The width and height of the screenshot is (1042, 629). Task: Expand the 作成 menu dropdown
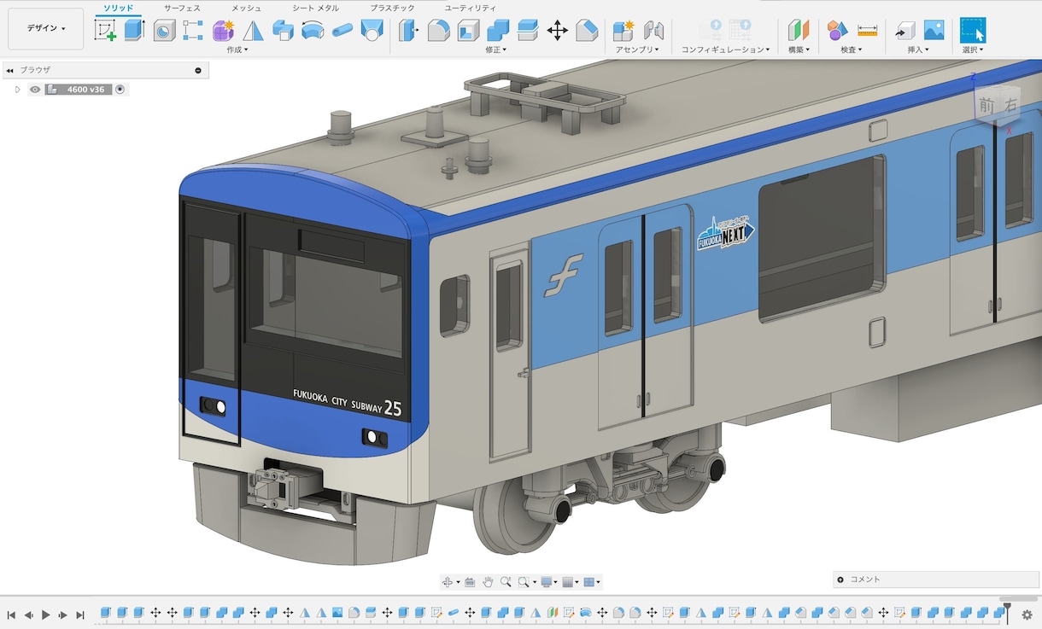[x=237, y=50]
